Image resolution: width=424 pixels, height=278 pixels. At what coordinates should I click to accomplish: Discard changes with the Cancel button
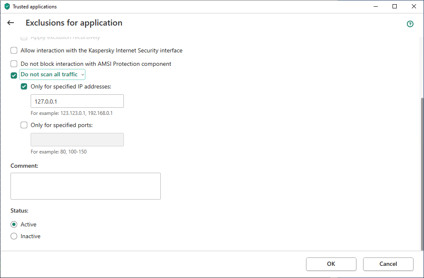[388, 264]
